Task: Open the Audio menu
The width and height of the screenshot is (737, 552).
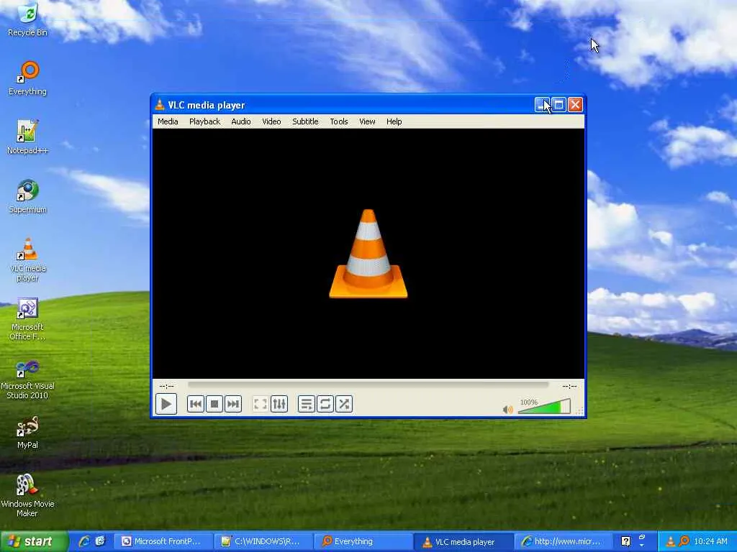Action: 240,121
